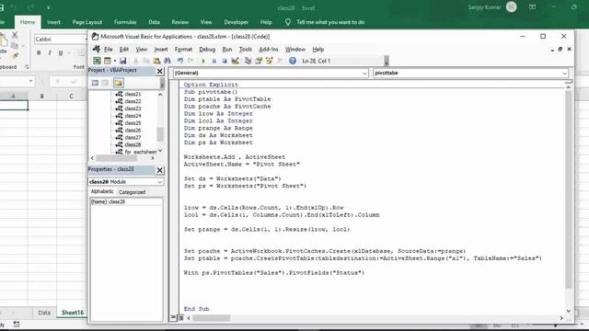Screen dimensions: 589x331
Task: Toggle Underline in Excel ribbon
Action: point(61,53)
